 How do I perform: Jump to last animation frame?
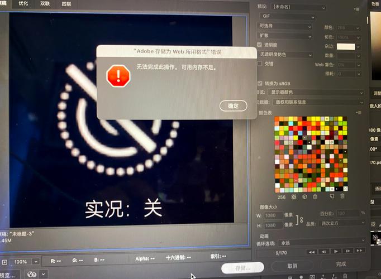(359, 251)
